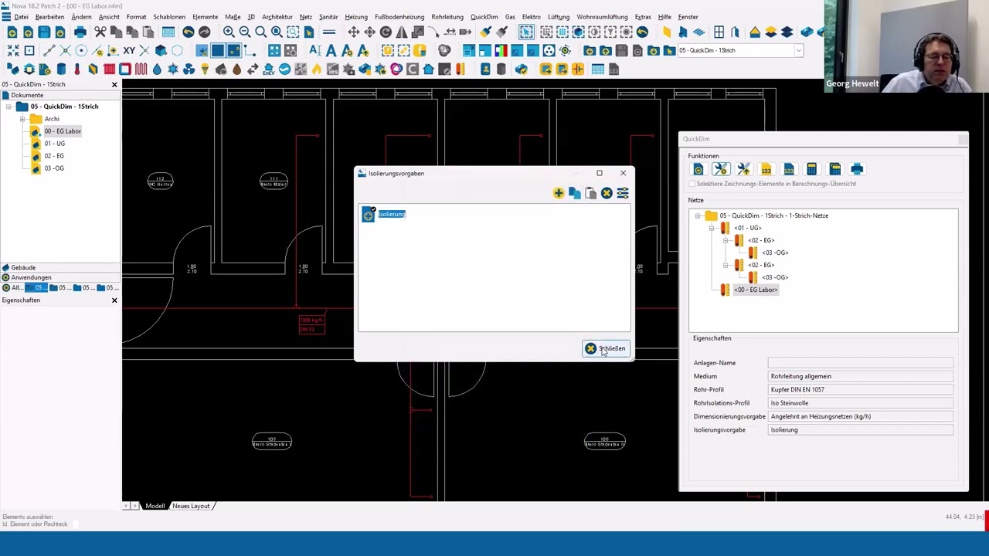Open the Lüftung menu

pos(558,17)
